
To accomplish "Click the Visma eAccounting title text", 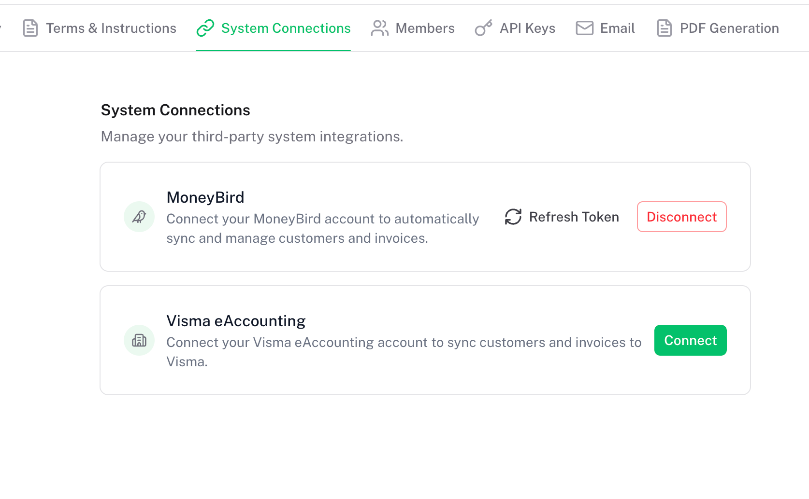I will [236, 321].
